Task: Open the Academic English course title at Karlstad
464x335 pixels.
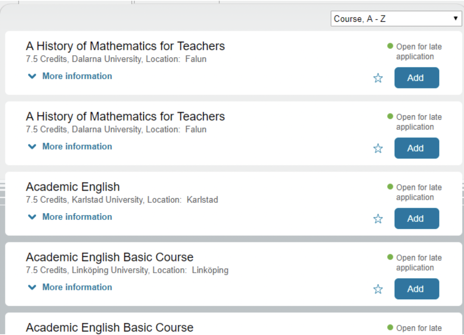Action: click(x=73, y=187)
